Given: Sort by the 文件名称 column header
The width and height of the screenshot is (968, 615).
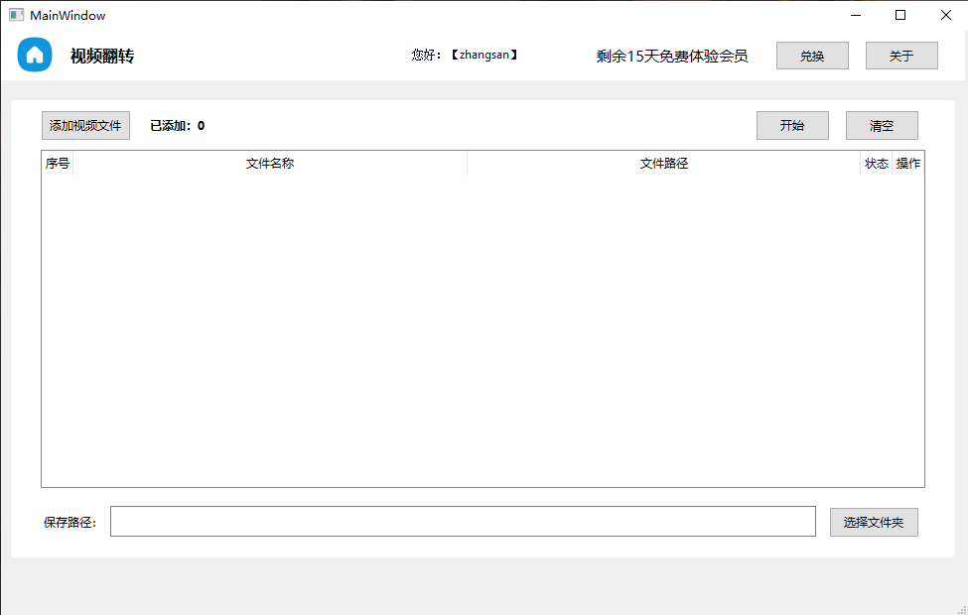Looking at the screenshot, I should tap(270, 164).
